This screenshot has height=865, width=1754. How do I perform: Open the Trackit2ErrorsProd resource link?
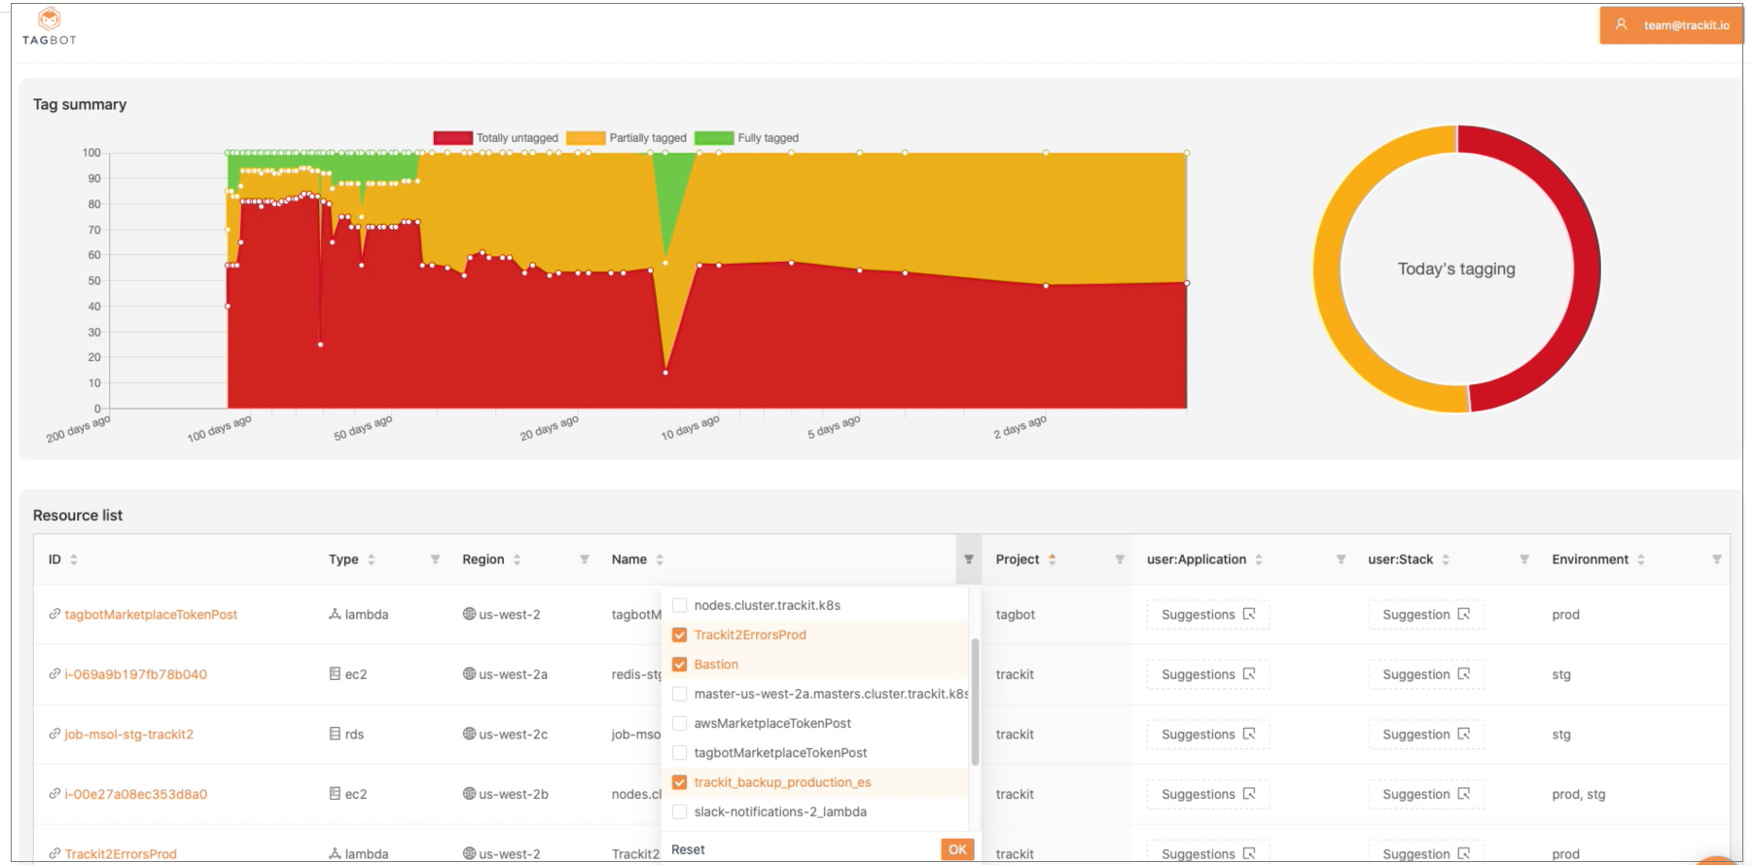(121, 854)
